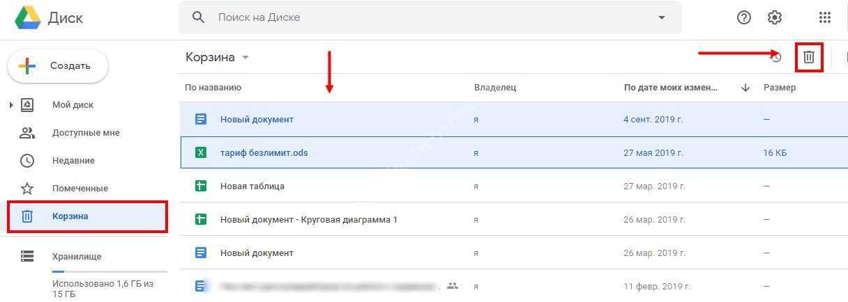Click date '4 сент. 2019 г.'
Screen dimensions: 848x302
[x=653, y=119]
